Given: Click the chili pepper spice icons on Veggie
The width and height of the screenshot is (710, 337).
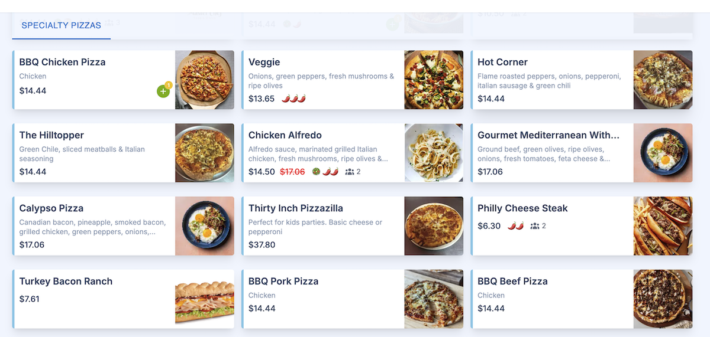Looking at the screenshot, I should (293, 99).
